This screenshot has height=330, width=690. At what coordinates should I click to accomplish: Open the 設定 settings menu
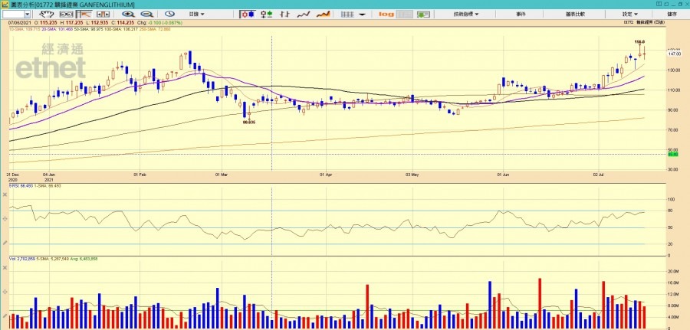coord(629,14)
